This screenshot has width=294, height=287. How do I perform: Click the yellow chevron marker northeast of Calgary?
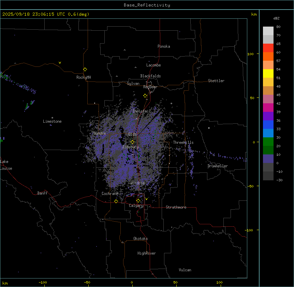pyautogui.click(x=146, y=199)
